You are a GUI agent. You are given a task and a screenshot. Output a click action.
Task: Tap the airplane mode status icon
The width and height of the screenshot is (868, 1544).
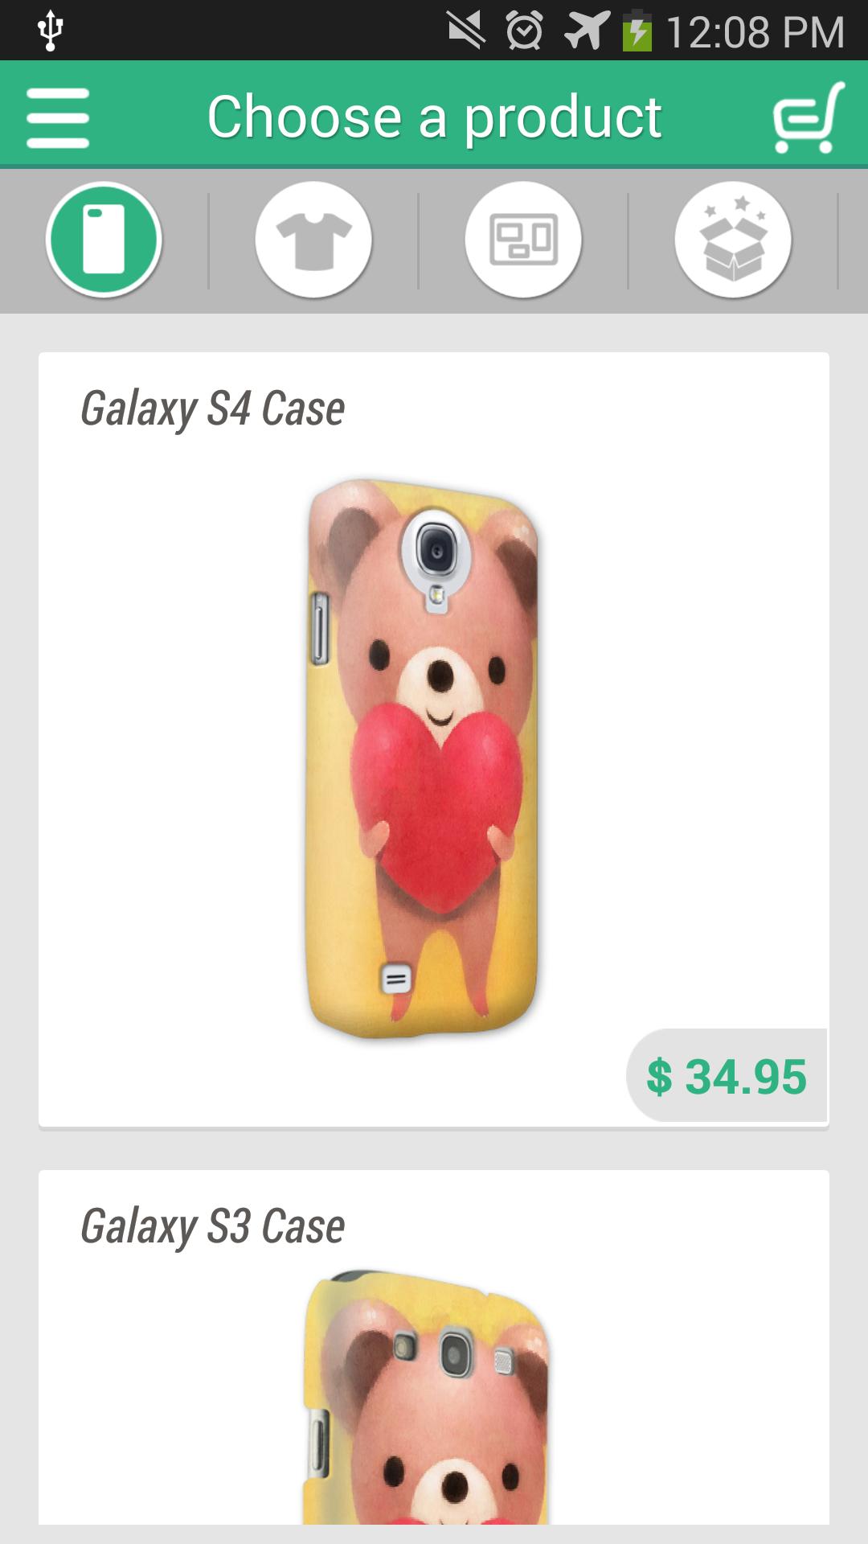585,31
